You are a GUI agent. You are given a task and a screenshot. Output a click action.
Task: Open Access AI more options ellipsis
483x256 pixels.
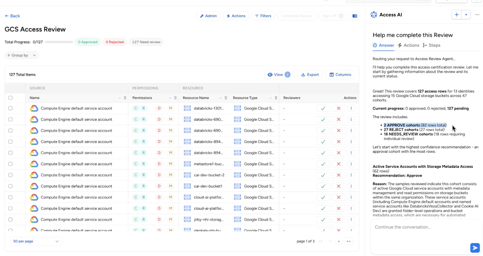(477, 15)
